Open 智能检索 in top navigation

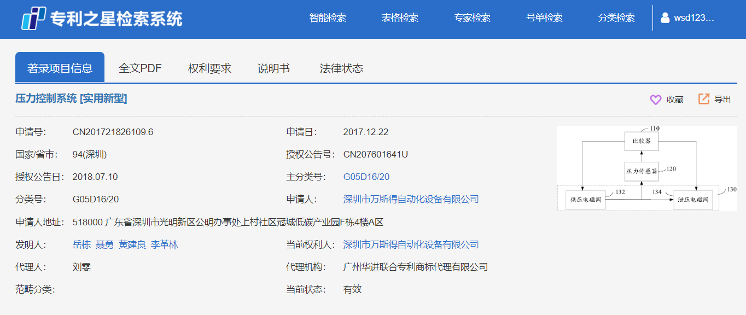tap(328, 17)
